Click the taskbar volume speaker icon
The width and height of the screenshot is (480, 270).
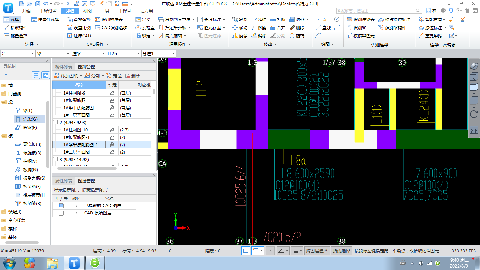421,263
